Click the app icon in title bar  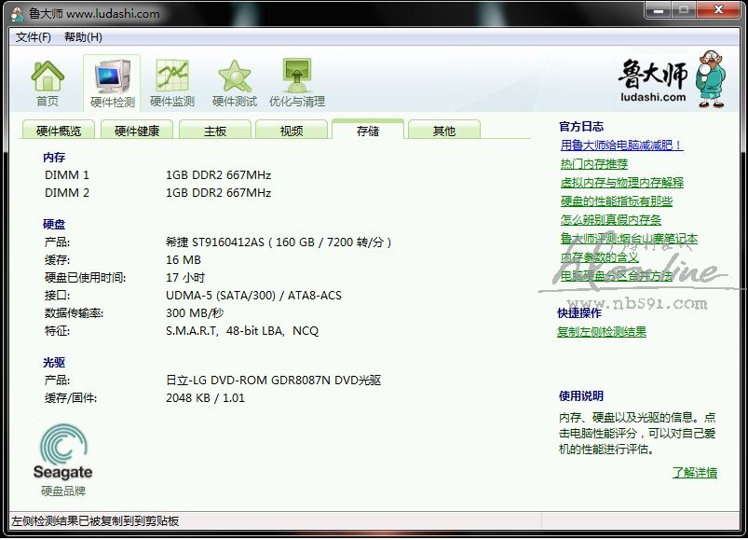pyautogui.click(x=17, y=14)
